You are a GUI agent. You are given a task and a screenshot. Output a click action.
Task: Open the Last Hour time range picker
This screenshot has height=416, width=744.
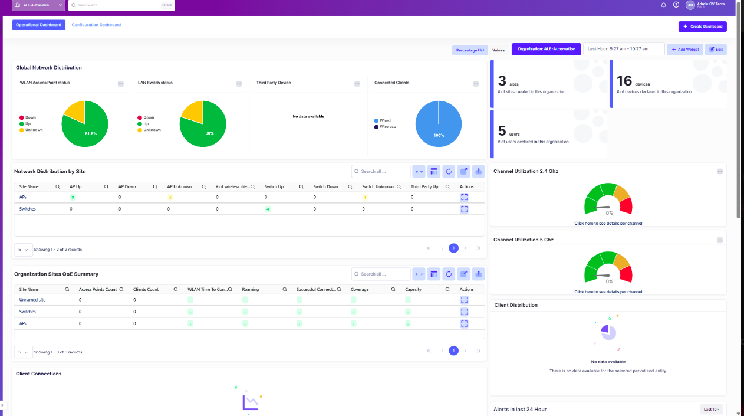(624, 49)
